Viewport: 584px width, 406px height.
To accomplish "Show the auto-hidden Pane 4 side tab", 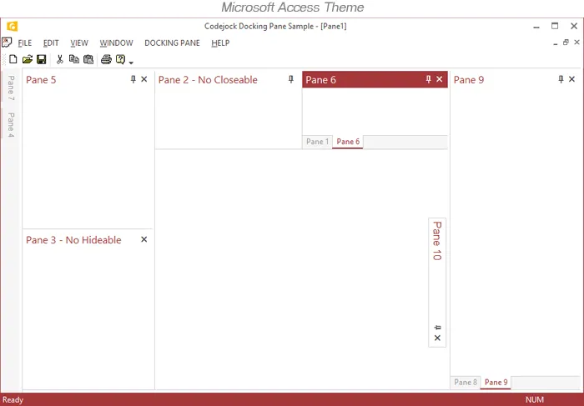I will click(11, 125).
